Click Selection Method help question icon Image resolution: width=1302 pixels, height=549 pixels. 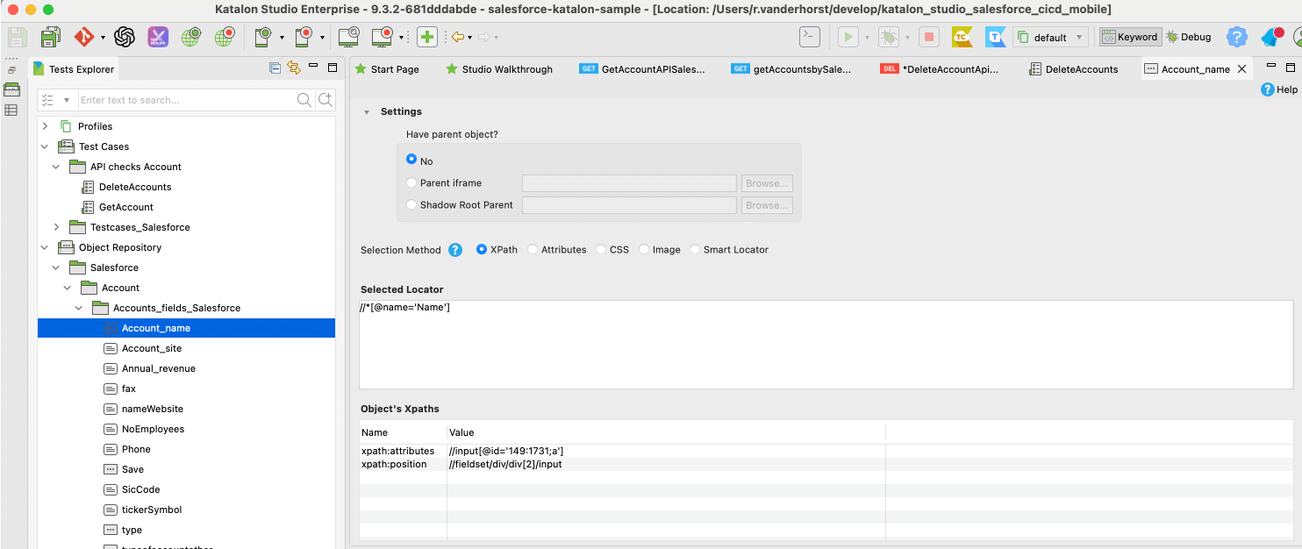455,250
